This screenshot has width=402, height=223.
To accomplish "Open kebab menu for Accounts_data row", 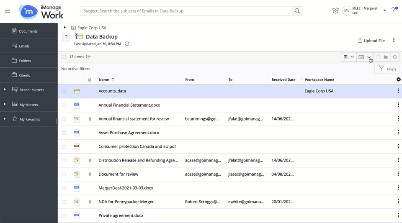I will point(398,91).
